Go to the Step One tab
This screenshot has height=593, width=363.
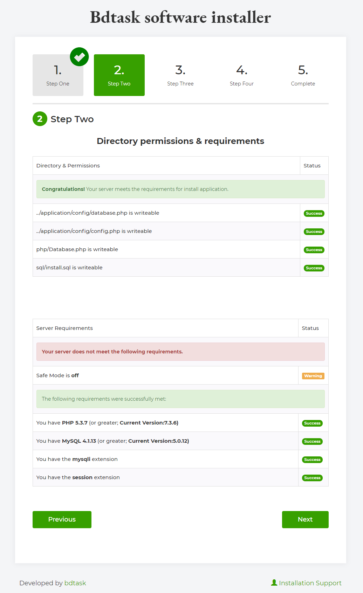(58, 75)
